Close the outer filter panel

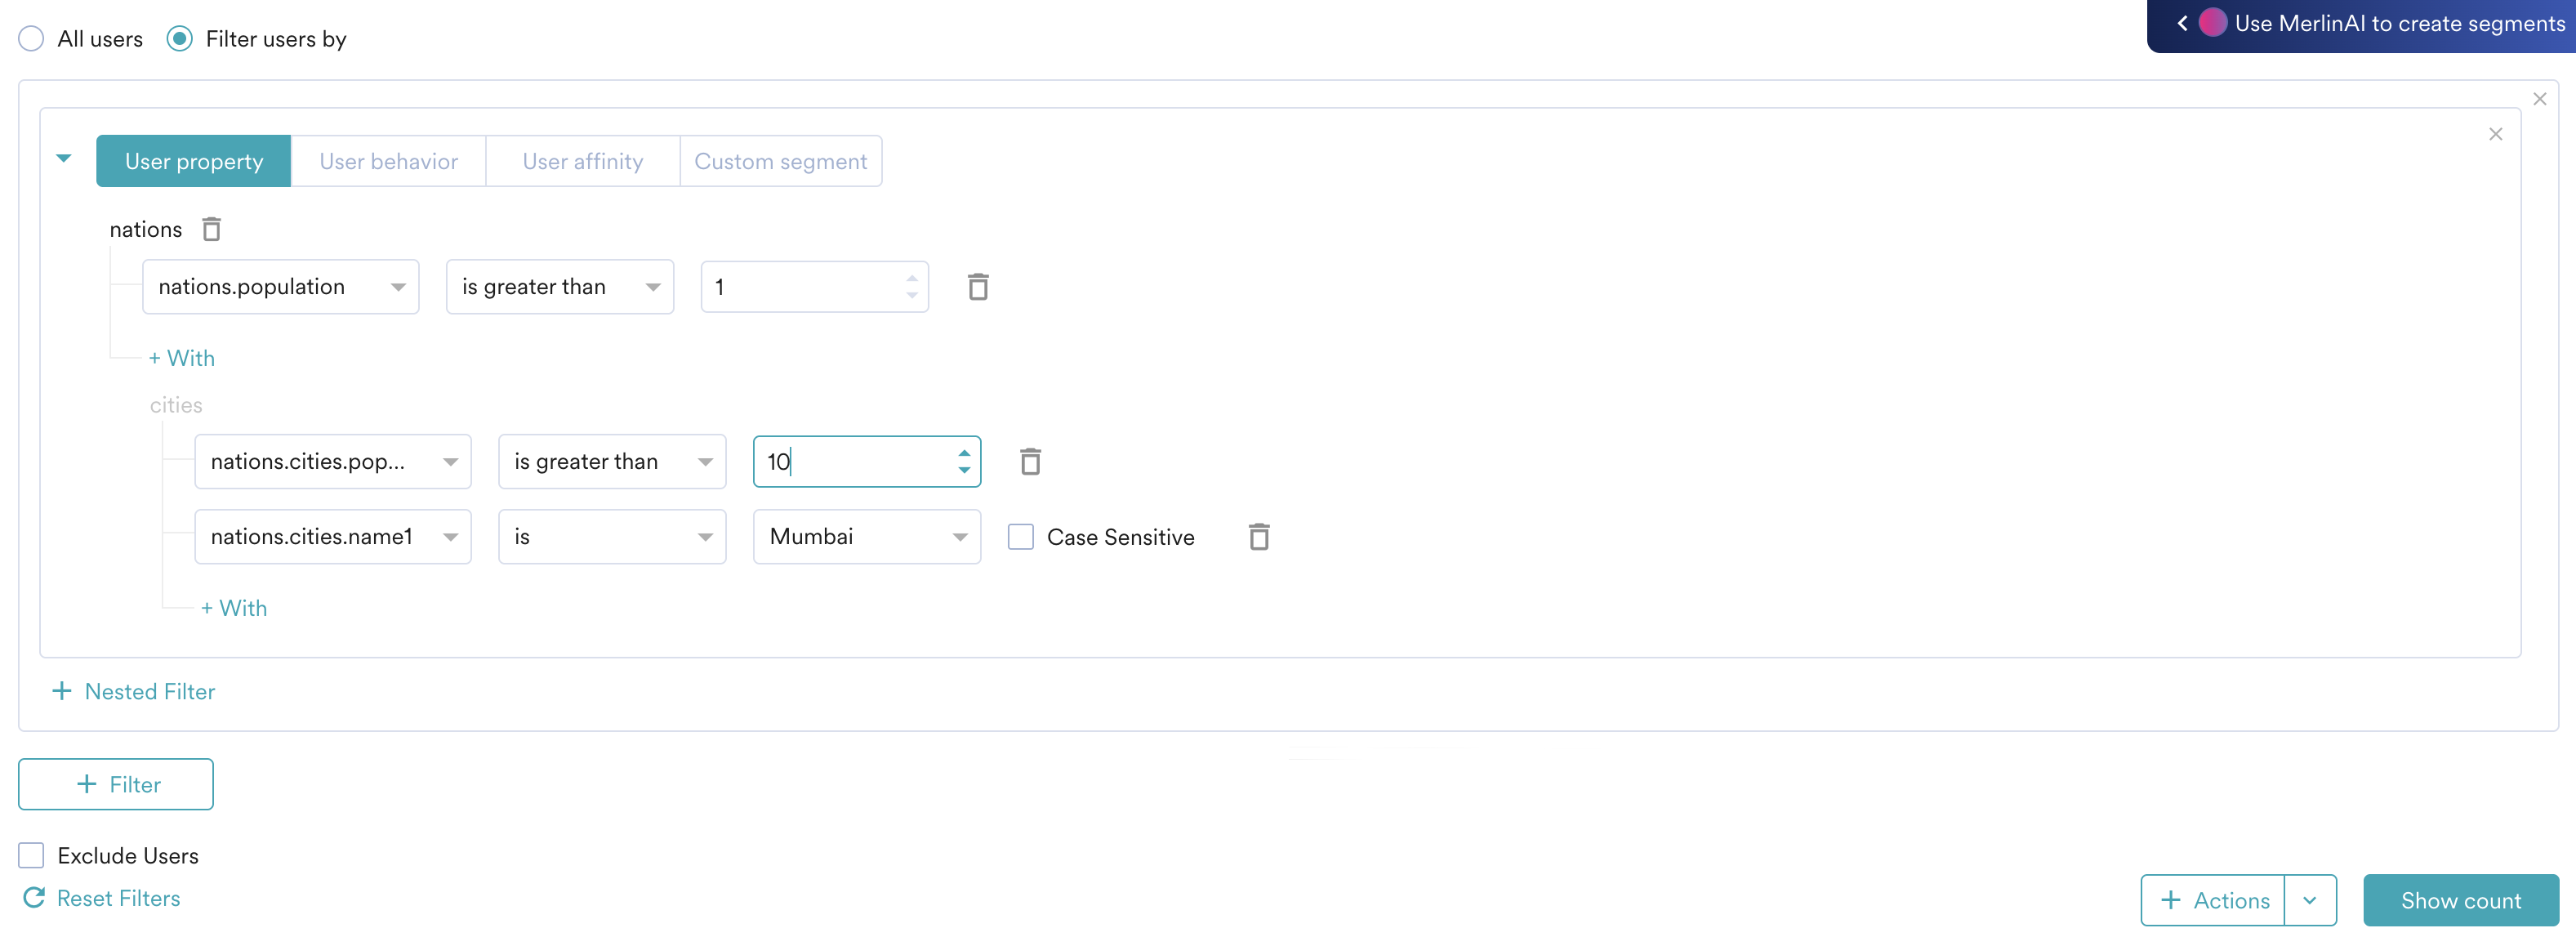coord(2539,98)
